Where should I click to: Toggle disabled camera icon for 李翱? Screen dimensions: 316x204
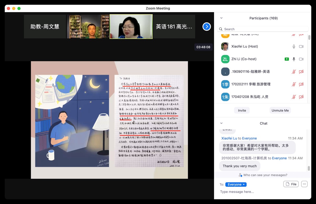[301, 84]
